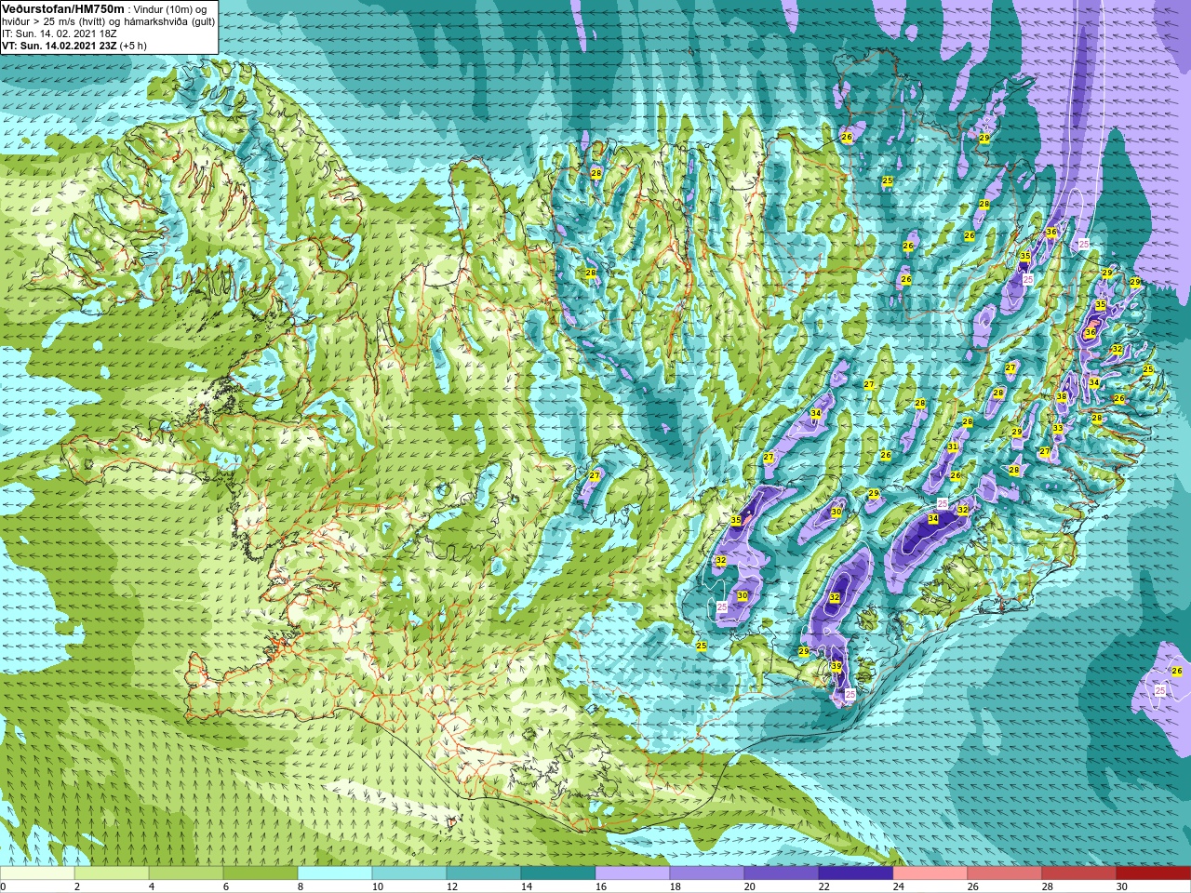This screenshot has height=893, width=1191.
Task: Click the '(+5 h)' forecast offset text
Action: tap(135, 46)
